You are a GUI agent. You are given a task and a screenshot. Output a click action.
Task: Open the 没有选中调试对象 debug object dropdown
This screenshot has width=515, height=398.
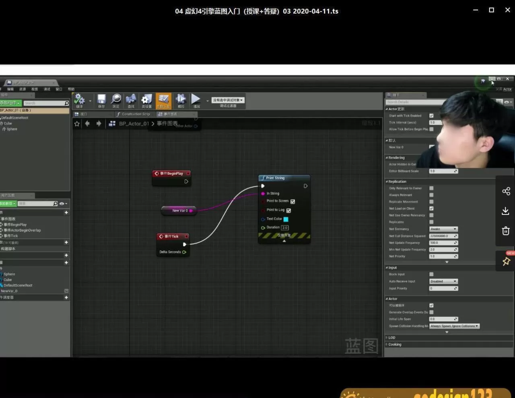click(228, 100)
